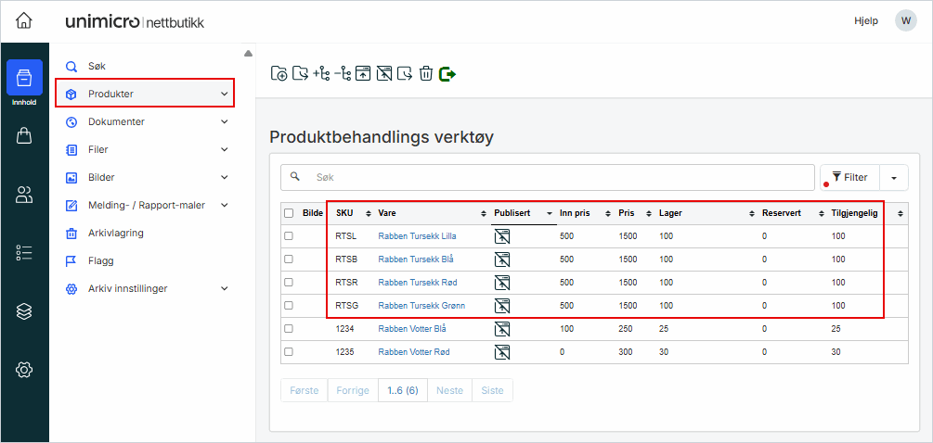The image size is (933, 443).
Task: Open the dropdown arrow beside Filter
Action: [894, 178]
